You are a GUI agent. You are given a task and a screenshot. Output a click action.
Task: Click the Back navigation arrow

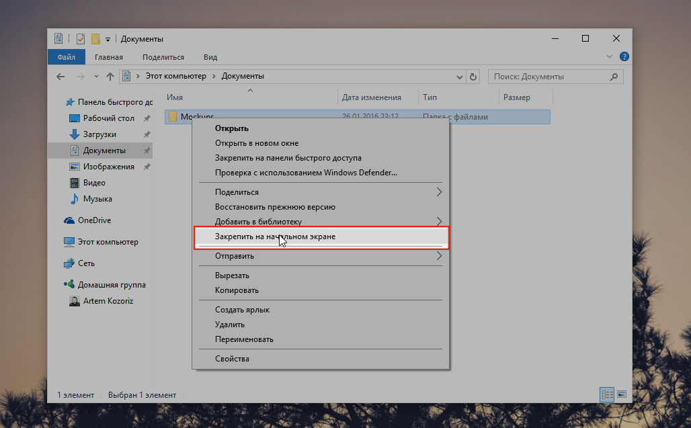coord(60,77)
